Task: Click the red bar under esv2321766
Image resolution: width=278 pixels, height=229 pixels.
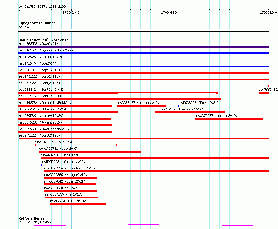Action: coord(120,99)
